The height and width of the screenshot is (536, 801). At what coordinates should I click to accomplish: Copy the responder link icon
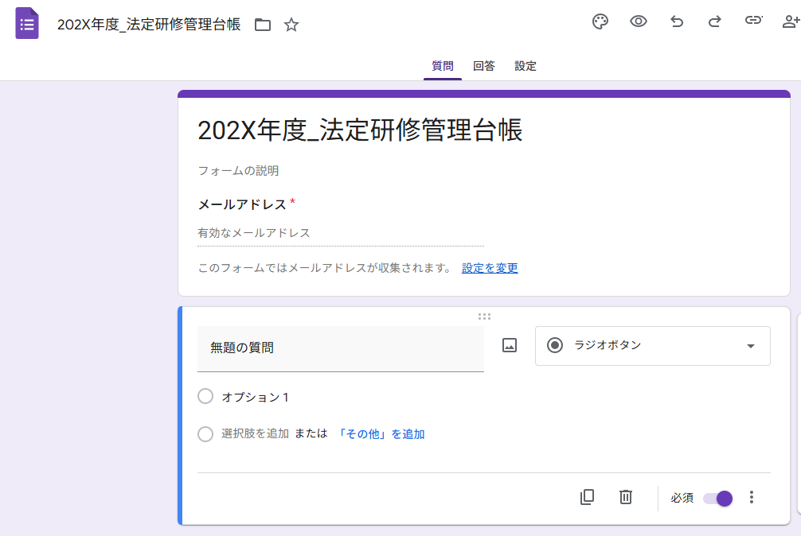click(753, 21)
